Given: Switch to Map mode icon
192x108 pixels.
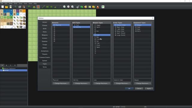Looking at the screenshot, I should coord(34,7).
